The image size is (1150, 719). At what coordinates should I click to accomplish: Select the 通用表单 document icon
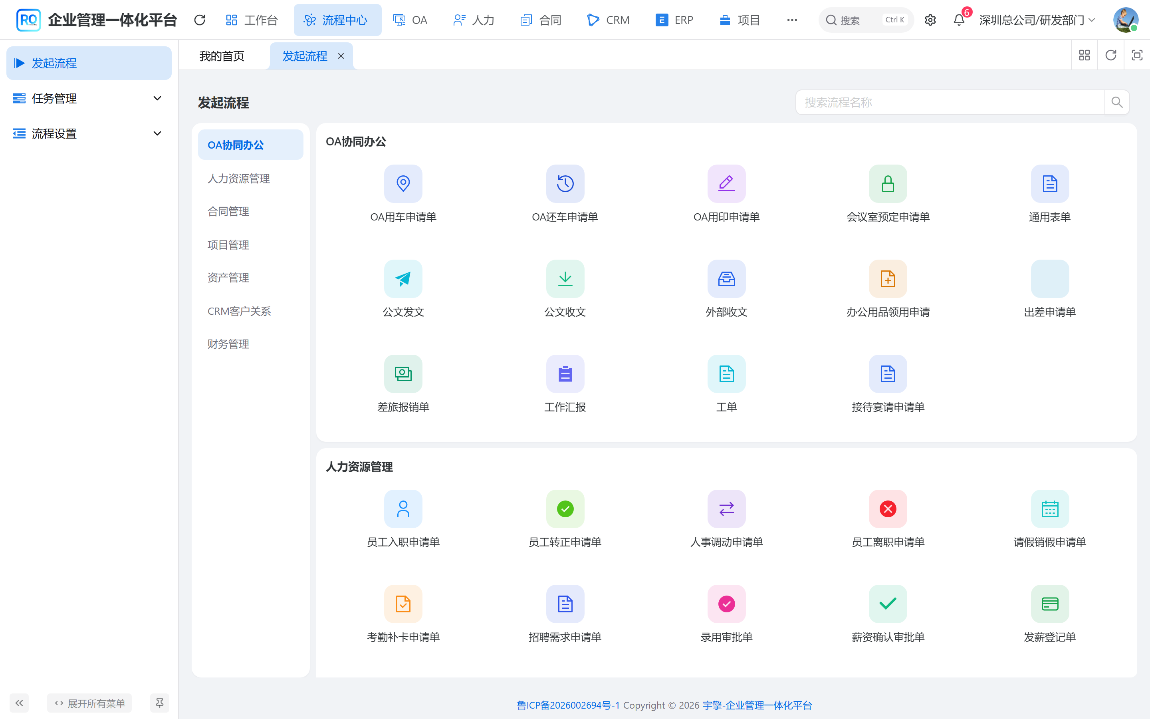click(1050, 184)
